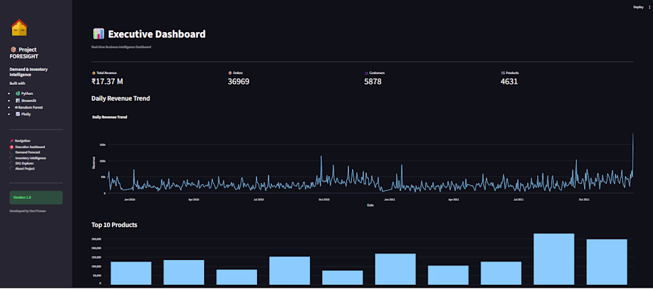Click the package icon beside Project FORESIGHT
This screenshot has width=653, height=289.
point(13,50)
